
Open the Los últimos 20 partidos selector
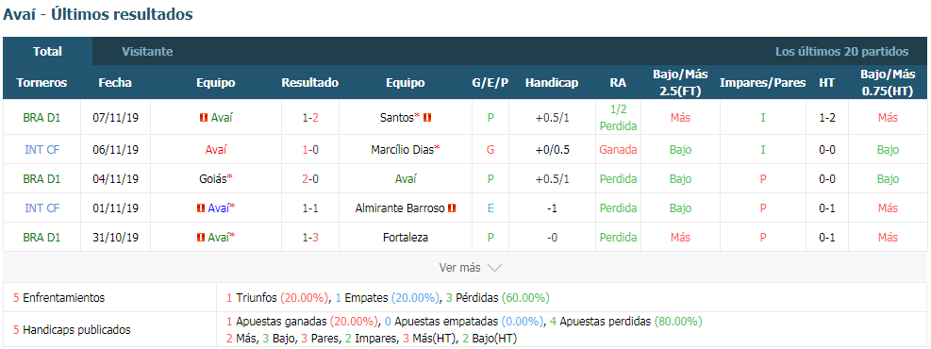(841, 52)
